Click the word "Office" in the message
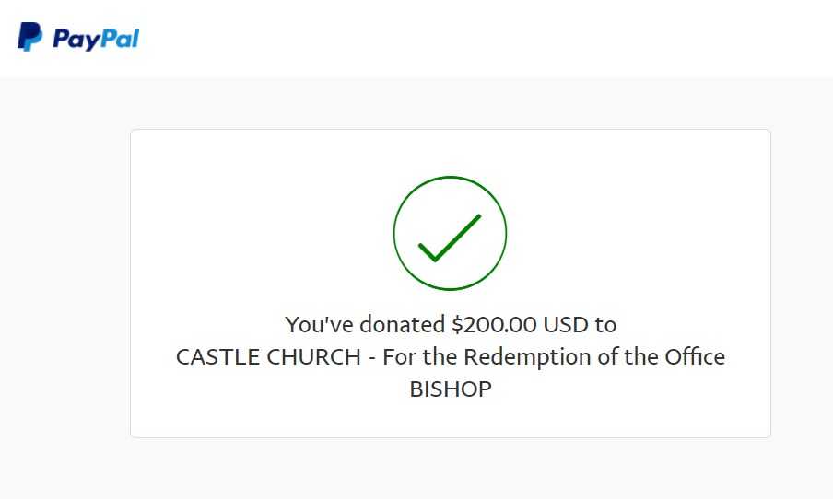The height and width of the screenshot is (499, 833). pos(692,357)
